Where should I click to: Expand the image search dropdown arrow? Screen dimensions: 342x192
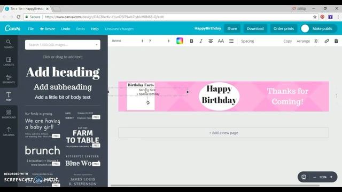[x=97, y=45]
